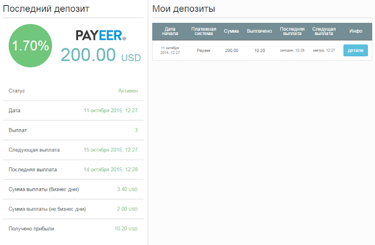Viewport: 375px width, 245px height.
Task: Click the Следущая выплата column header
Action: (324, 31)
